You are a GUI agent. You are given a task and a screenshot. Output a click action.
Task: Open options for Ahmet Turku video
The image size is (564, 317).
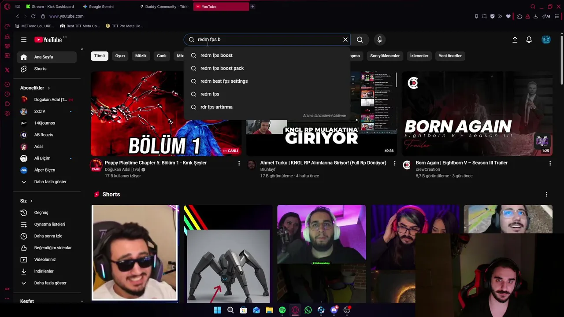click(x=395, y=163)
